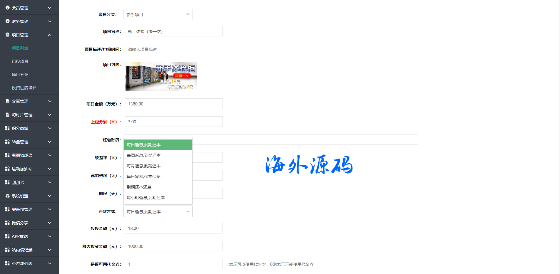This screenshot has height=274, width=560.
Task: Click the 小游戏列表 grid icon
Action: point(7,263)
